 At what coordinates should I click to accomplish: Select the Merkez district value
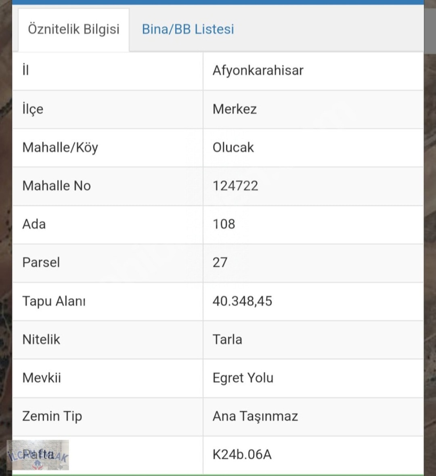click(x=235, y=109)
